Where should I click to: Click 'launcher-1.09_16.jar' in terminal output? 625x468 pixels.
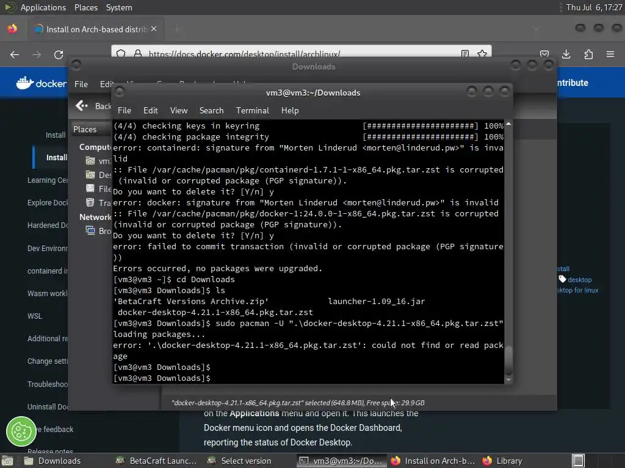[x=376, y=301]
